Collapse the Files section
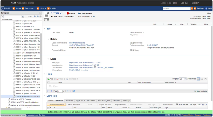This screenshot has width=213, height=117. [44, 74]
